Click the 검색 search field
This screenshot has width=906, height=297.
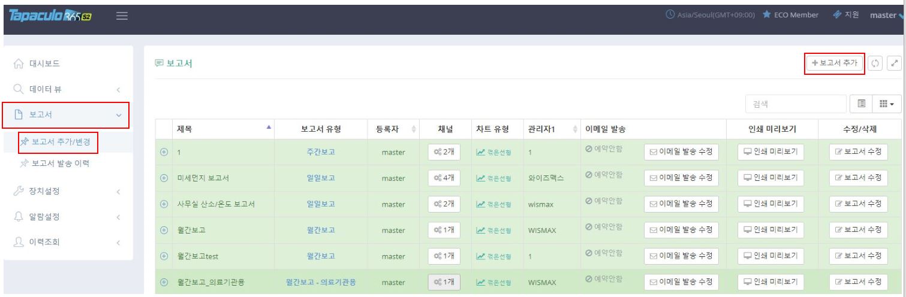[x=795, y=104]
